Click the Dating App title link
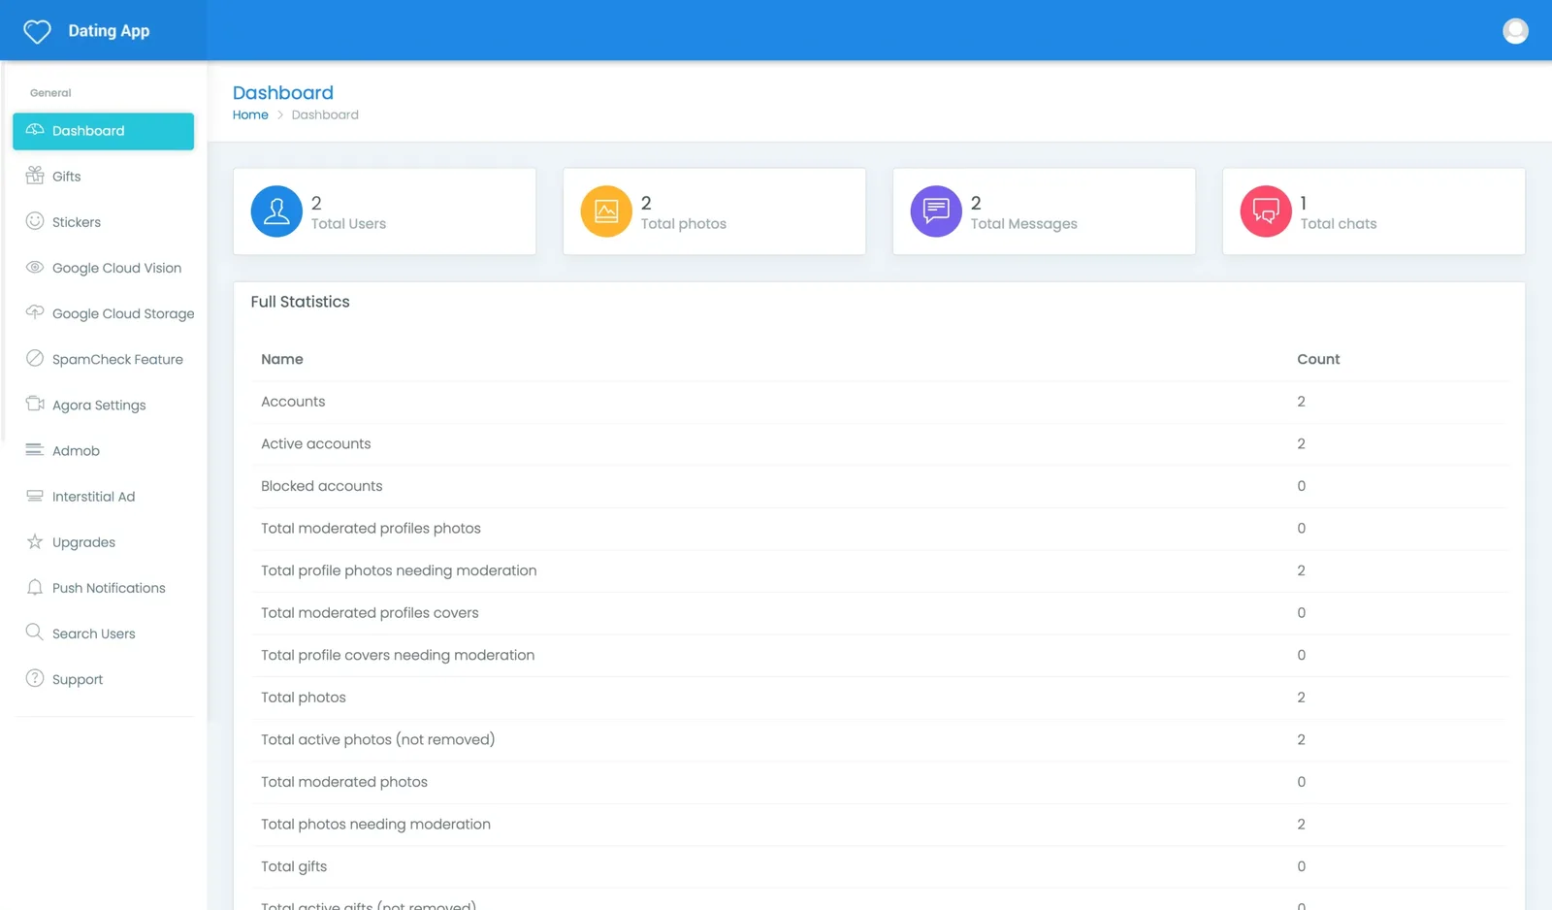This screenshot has width=1552, height=910. pyautogui.click(x=109, y=31)
